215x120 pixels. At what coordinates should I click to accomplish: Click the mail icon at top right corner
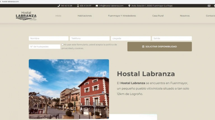(209, 6)
